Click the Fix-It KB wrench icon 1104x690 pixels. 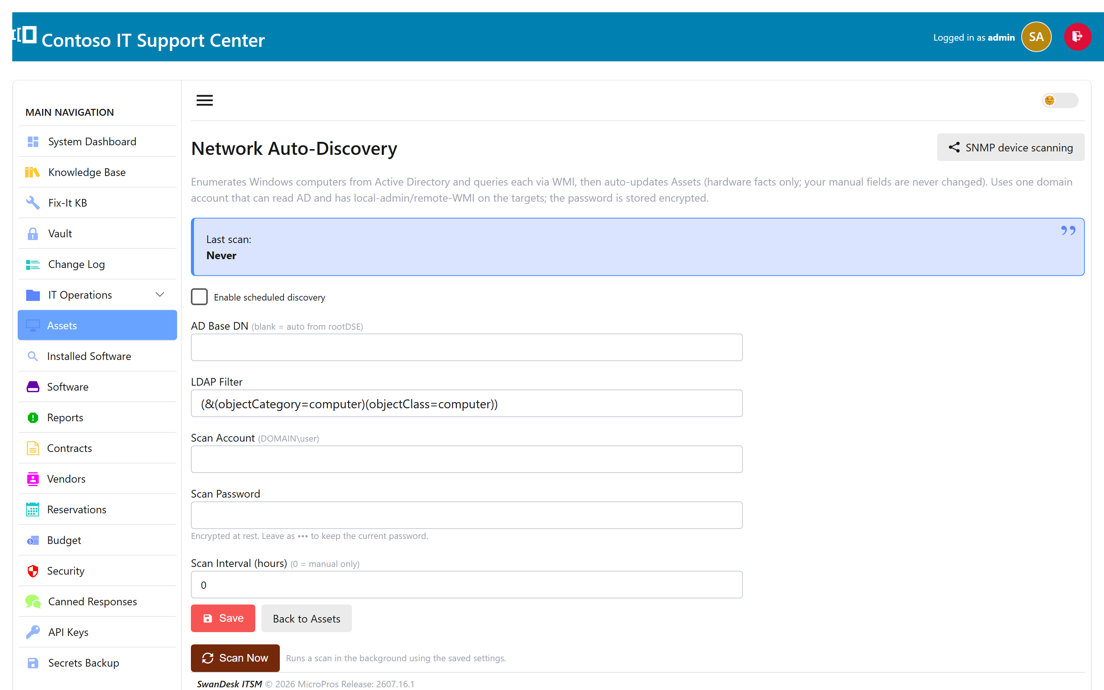[33, 203]
